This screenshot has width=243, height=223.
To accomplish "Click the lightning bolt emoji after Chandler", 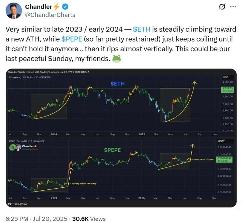I will tap(56, 7).
